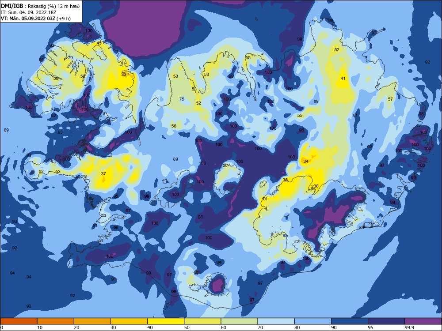Select the 79 humidity value on the map

[x=70, y=58]
